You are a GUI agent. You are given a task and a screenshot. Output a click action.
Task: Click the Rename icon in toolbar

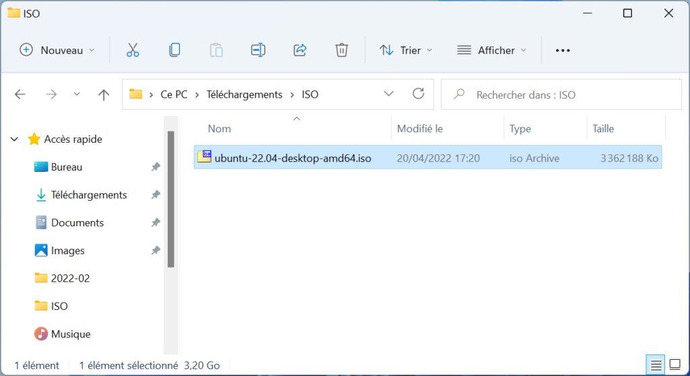coord(258,50)
